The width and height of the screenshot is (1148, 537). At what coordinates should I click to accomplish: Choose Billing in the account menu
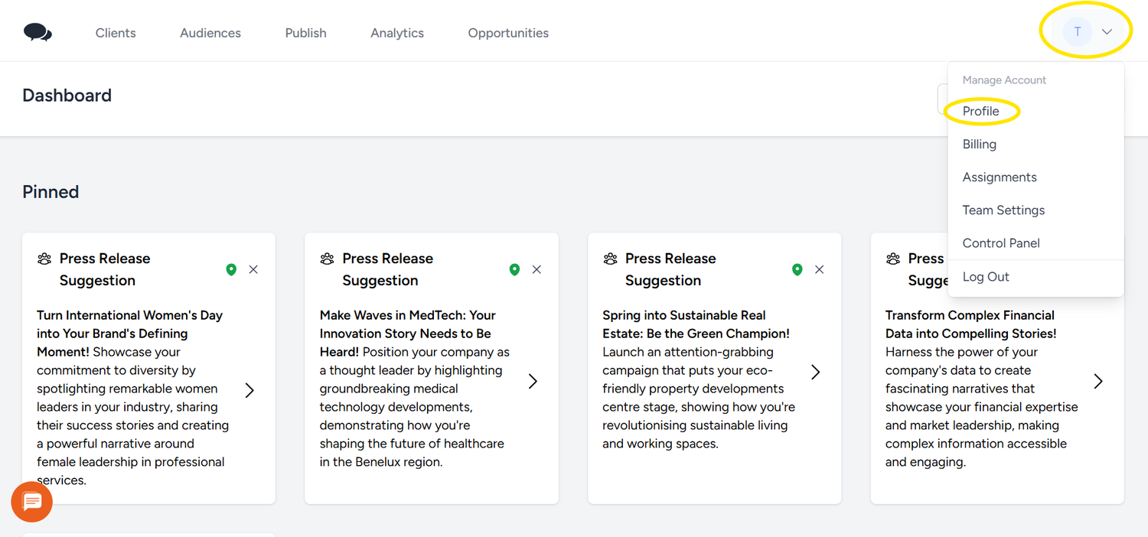pos(979,145)
